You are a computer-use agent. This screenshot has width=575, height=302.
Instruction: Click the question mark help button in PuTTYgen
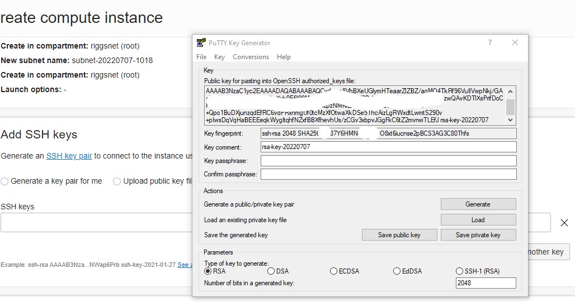(489, 42)
